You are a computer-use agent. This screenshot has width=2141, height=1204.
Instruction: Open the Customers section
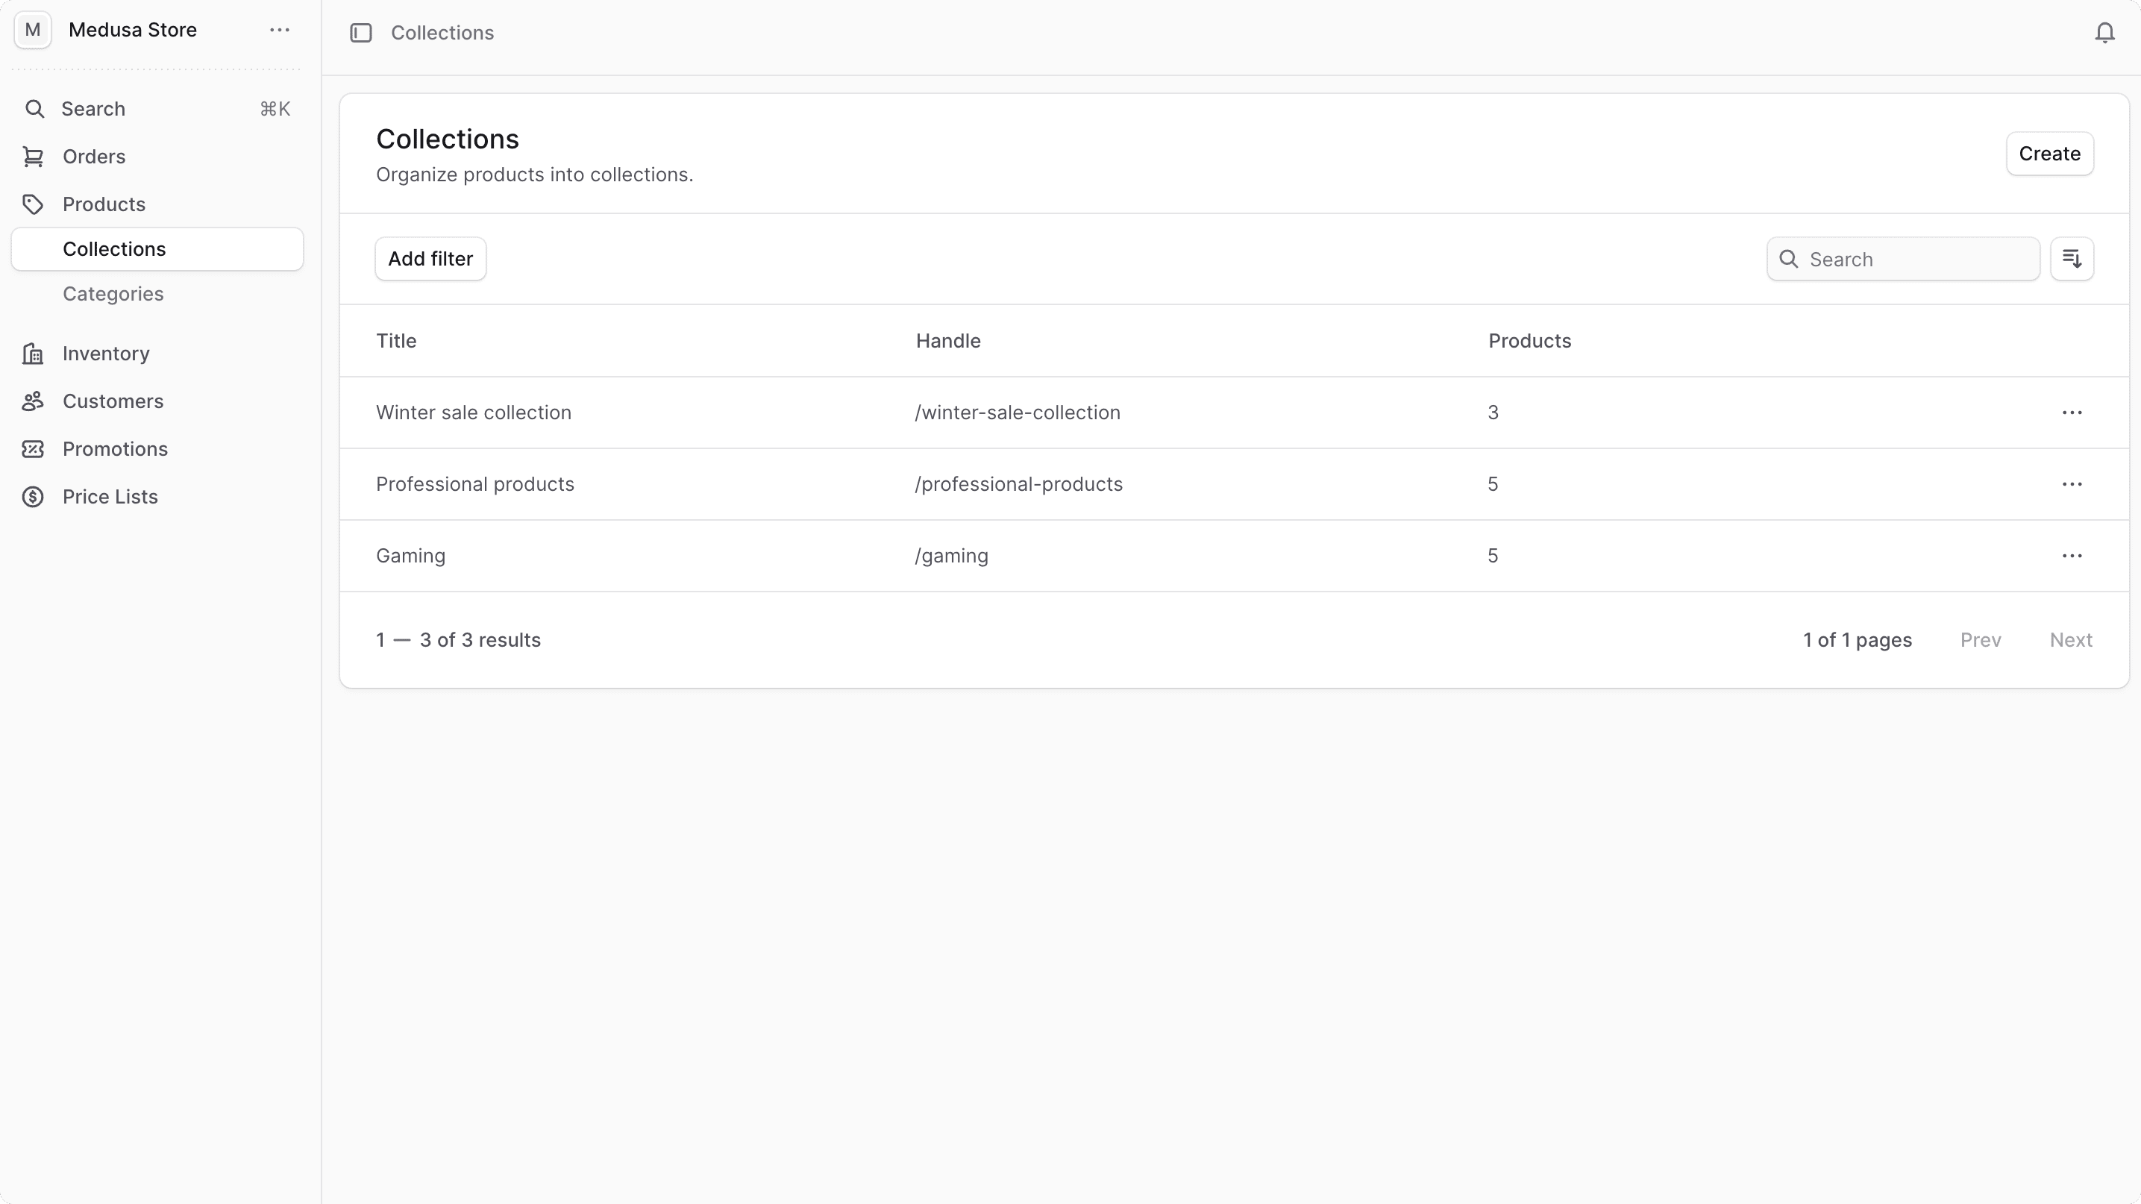pyautogui.click(x=113, y=401)
